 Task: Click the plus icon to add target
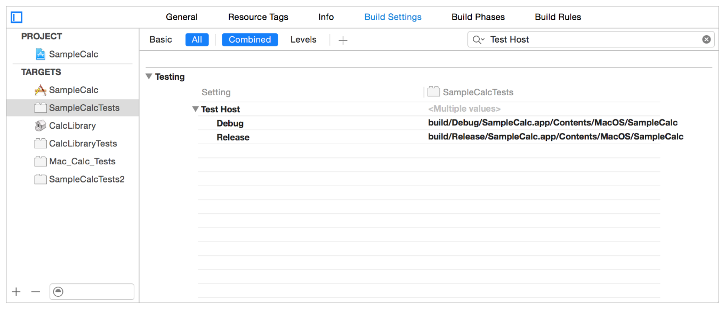click(x=17, y=291)
